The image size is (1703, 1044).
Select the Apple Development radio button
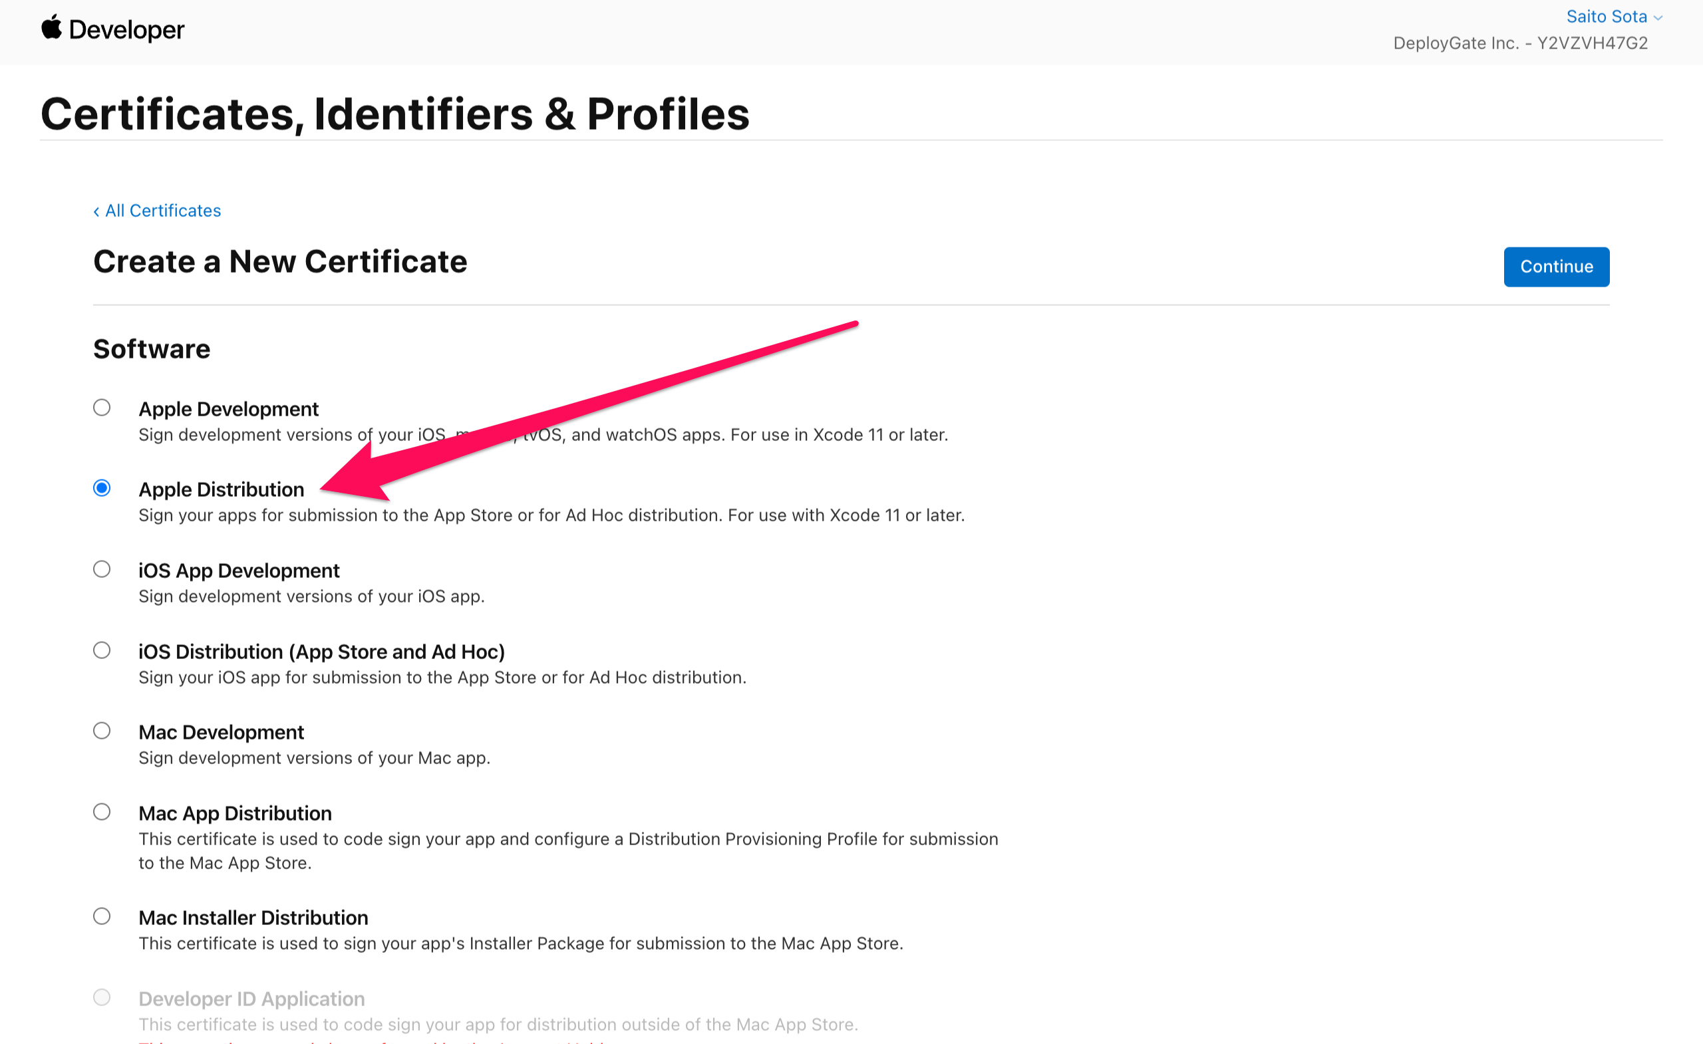tap(102, 407)
